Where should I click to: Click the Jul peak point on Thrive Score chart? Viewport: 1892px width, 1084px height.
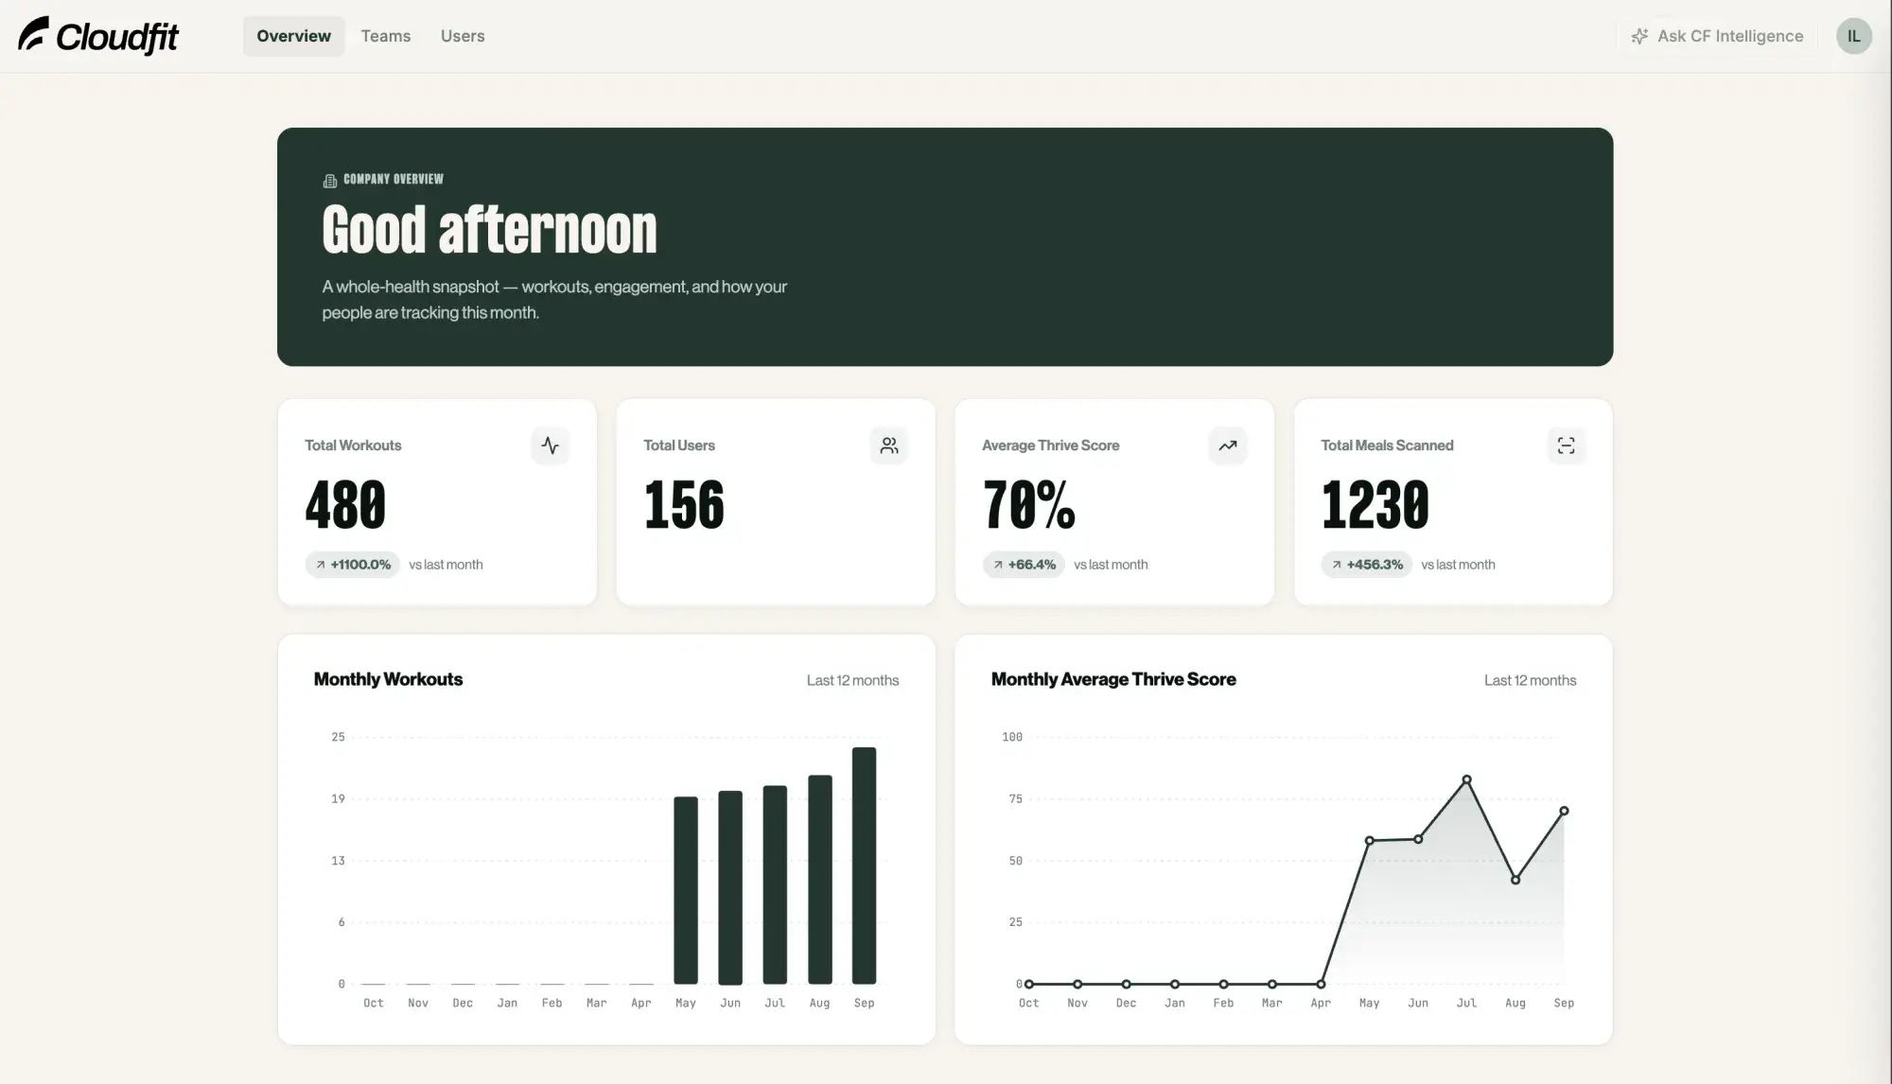coord(1466,779)
